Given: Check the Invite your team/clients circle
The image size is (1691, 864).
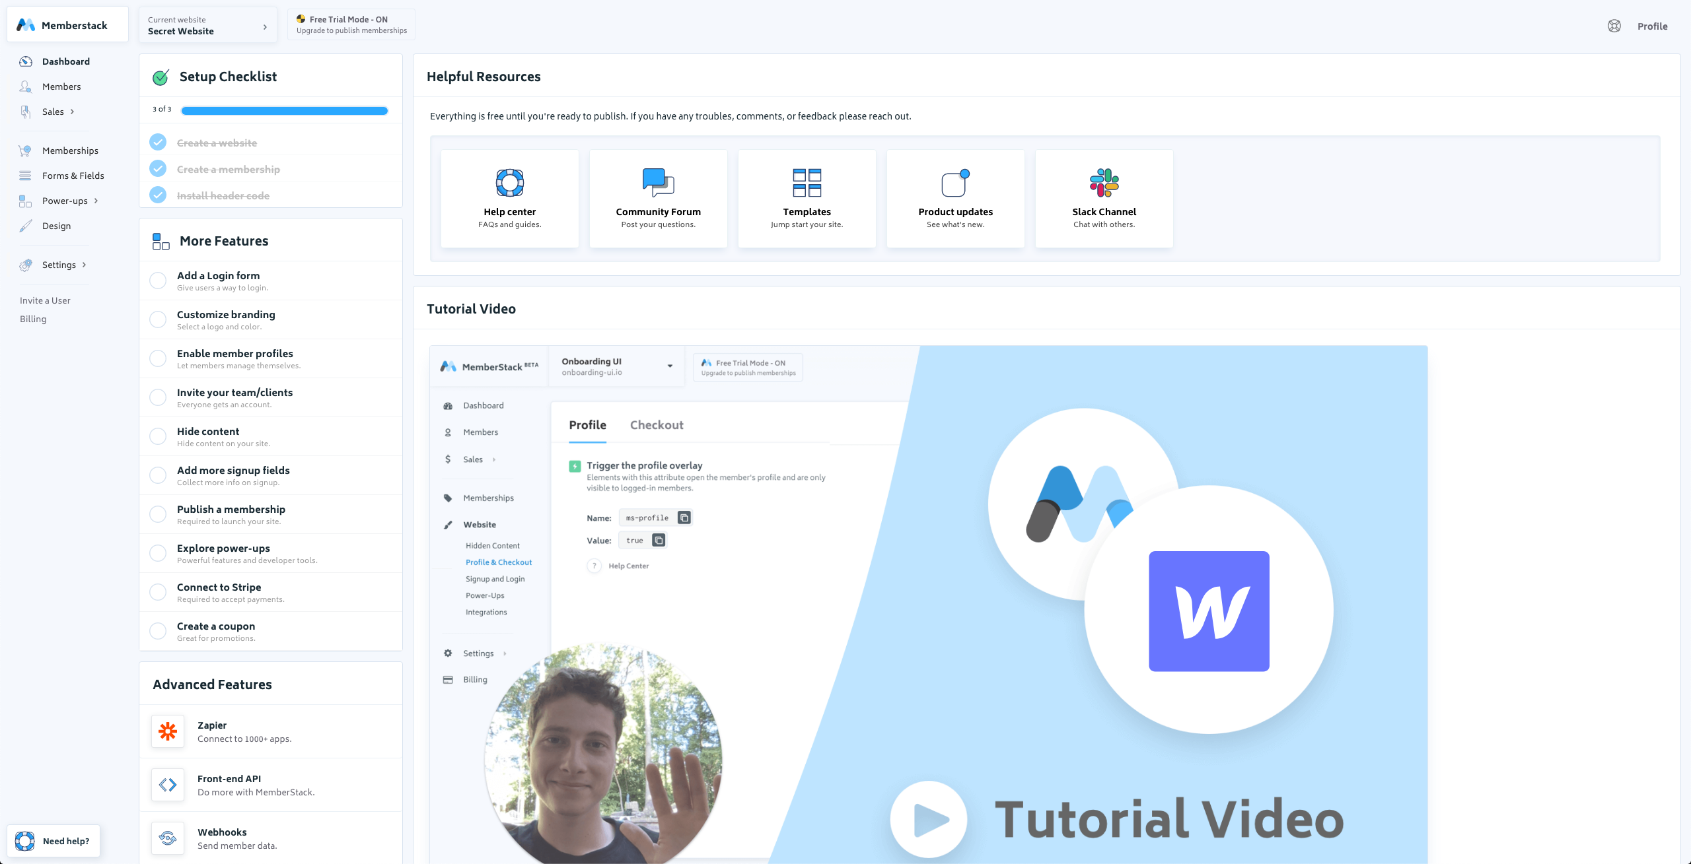Looking at the screenshot, I should (158, 397).
